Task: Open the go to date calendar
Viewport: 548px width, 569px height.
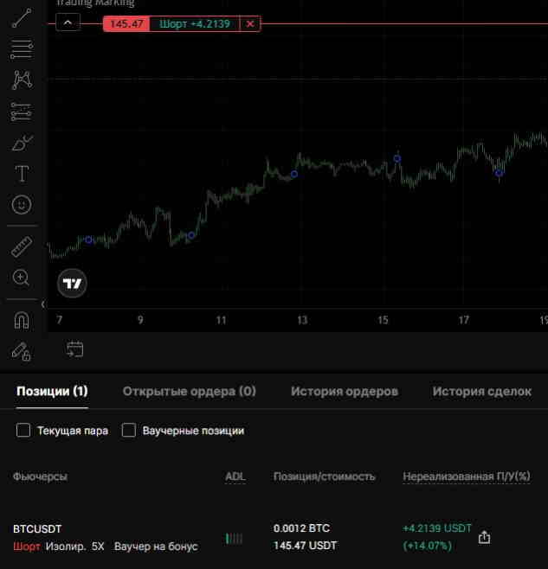Action: pyautogui.click(x=75, y=348)
